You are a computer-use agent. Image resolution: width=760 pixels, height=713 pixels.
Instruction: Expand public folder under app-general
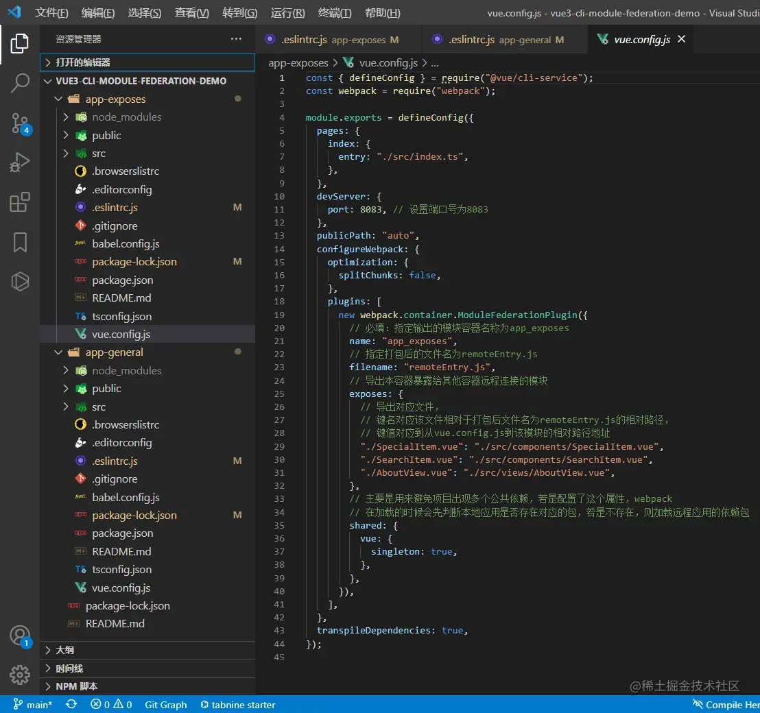147,389
